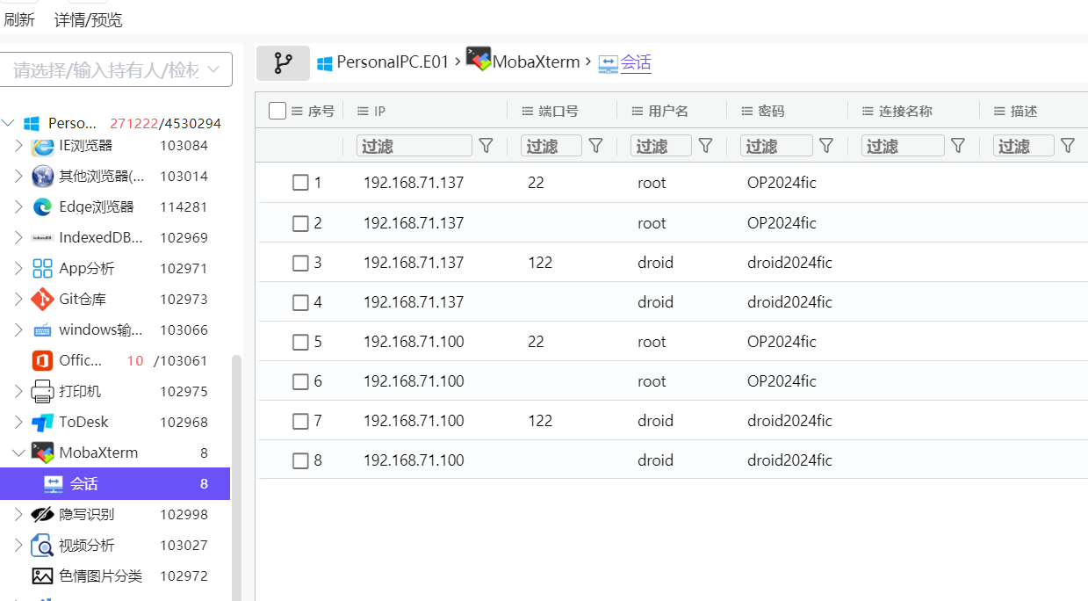Click filter funnel icon for 密码 column
This screenshot has height=601, width=1088.
pos(825,146)
